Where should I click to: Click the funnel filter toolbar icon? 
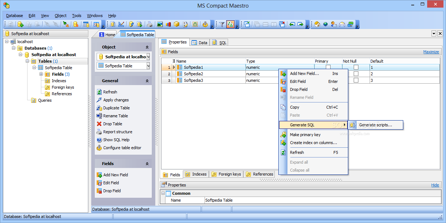coord(222,24)
